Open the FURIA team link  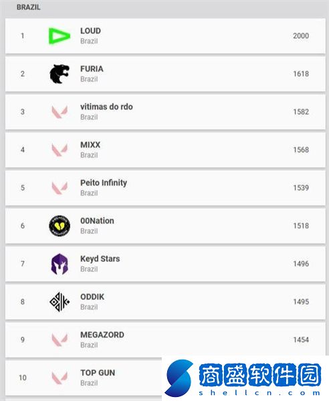92,69
